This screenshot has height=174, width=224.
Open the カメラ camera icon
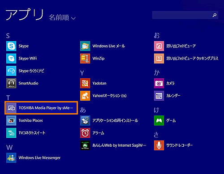coord(159,83)
